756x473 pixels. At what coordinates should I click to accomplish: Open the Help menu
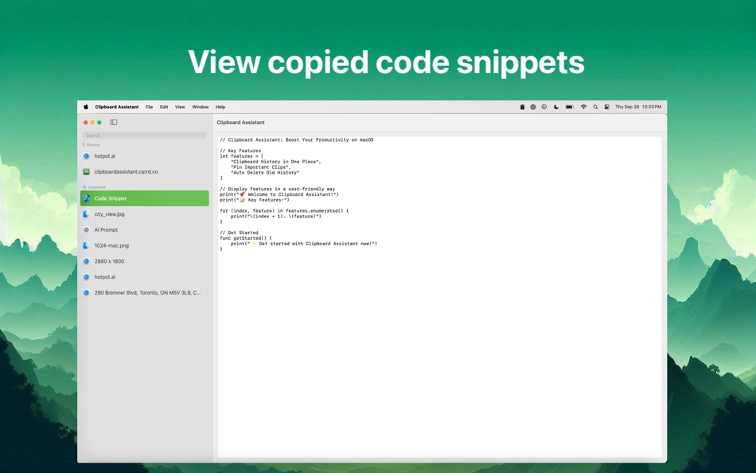tap(220, 107)
